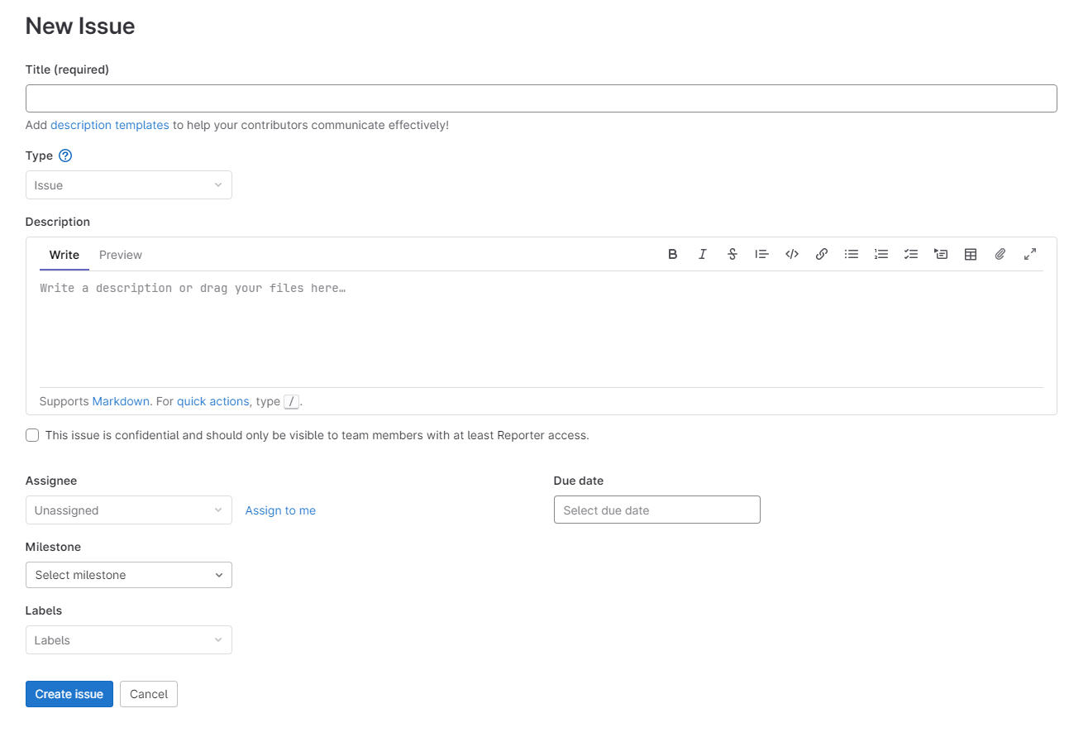Apply bold formatting in description toolbar
Viewport: 1069px width, 742px height.
tap(673, 255)
